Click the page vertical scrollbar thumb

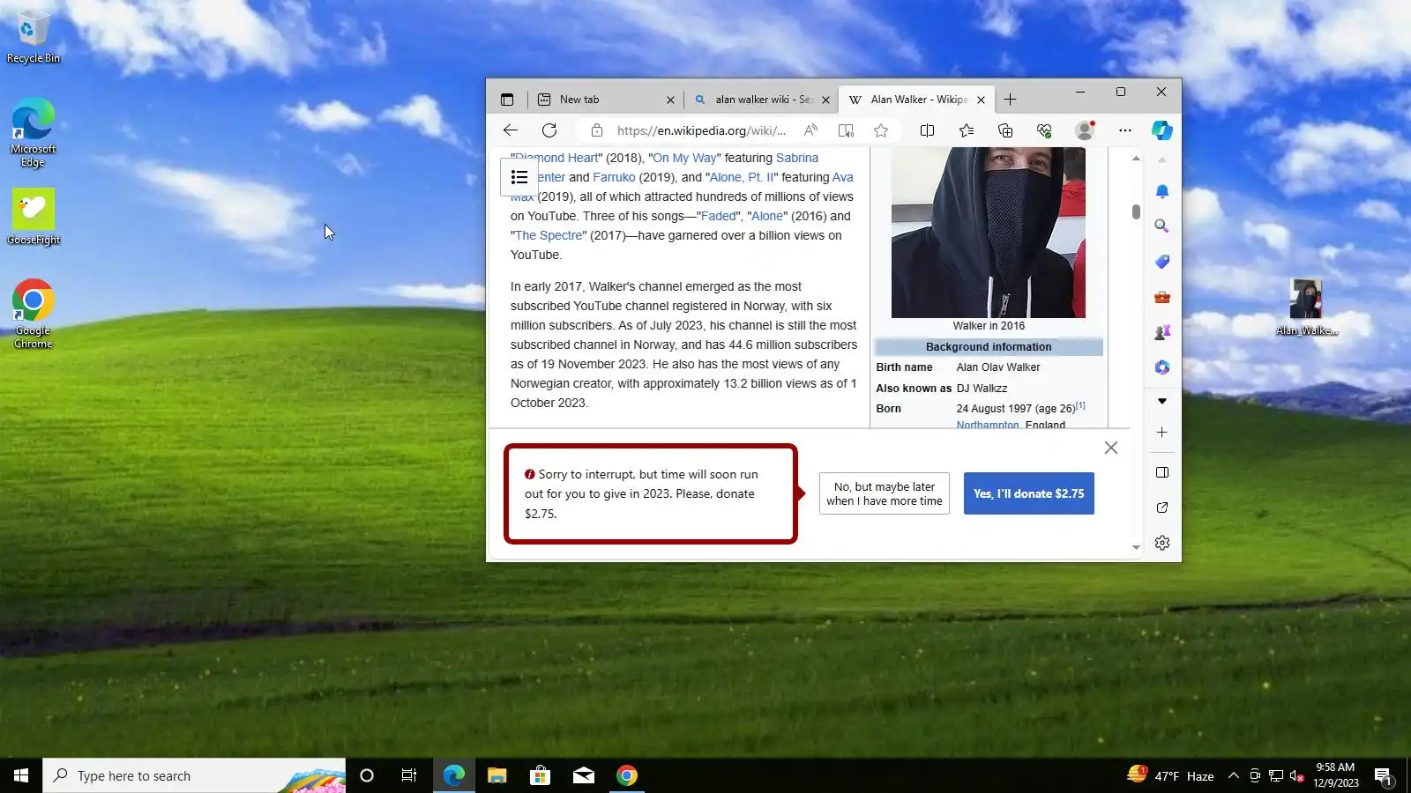coord(1136,211)
